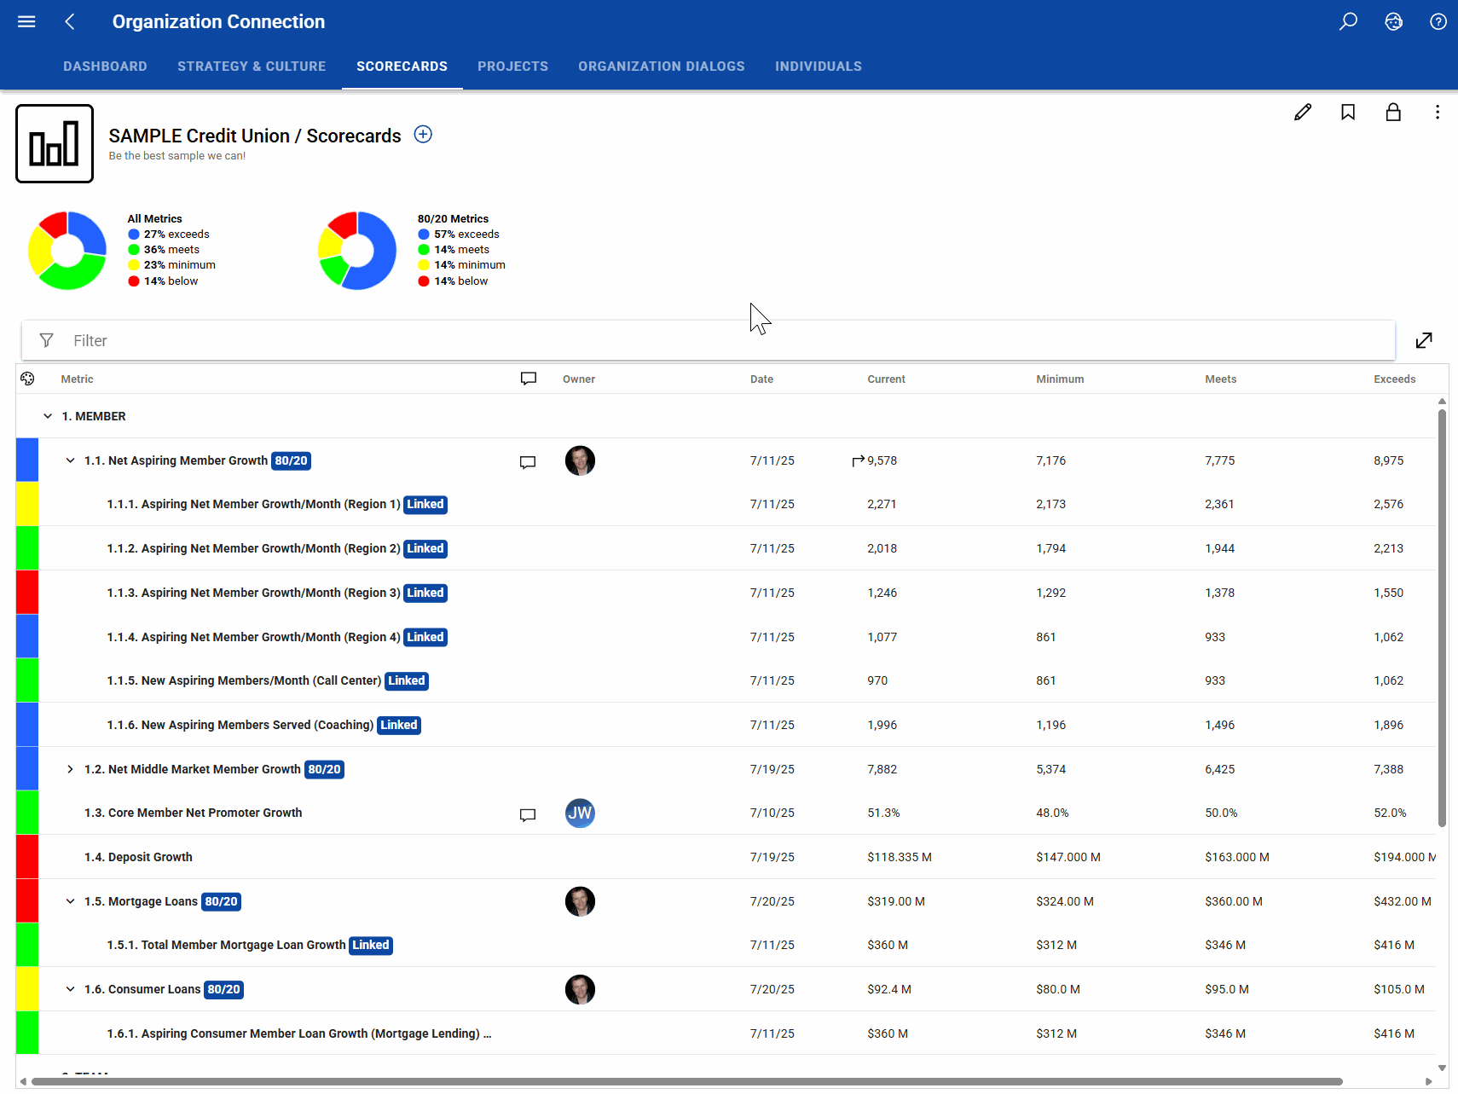This screenshot has width=1458, height=1094.
Task: Click the lock icon
Action: point(1393,112)
